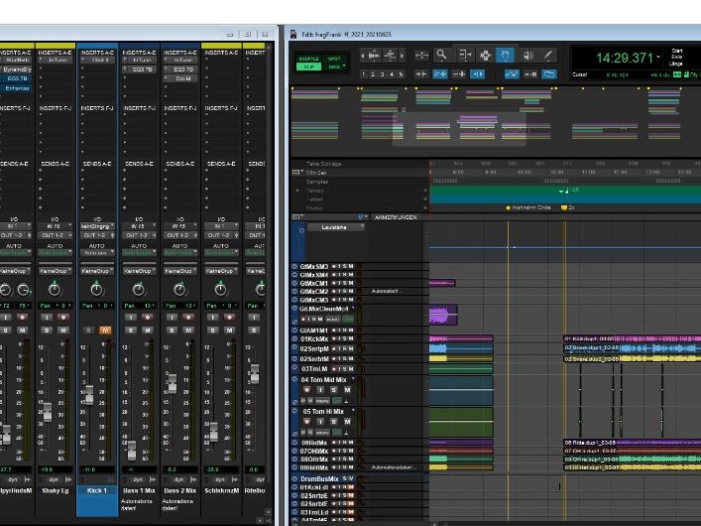Open main counter format dropdown arrow
The width and height of the screenshot is (701, 526).
pyautogui.click(x=657, y=58)
